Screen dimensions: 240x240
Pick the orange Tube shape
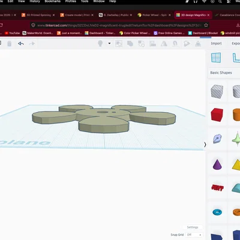(236, 212)
